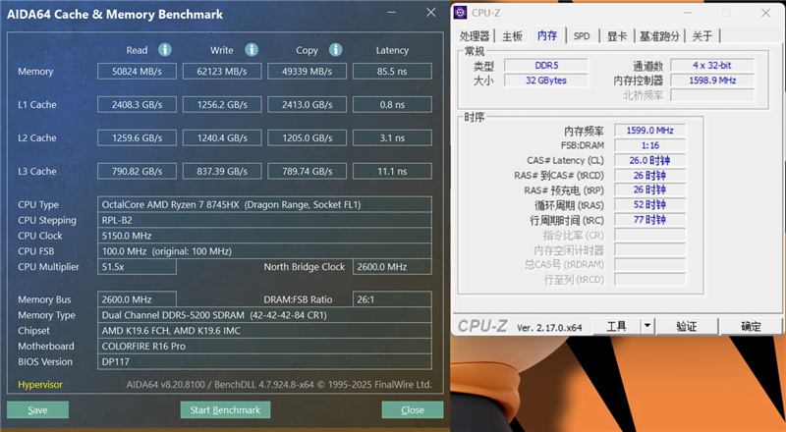Viewport: 786px width, 432px height.
Task: Click L2 Cache latency 3.1 ns
Action: tap(392, 137)
